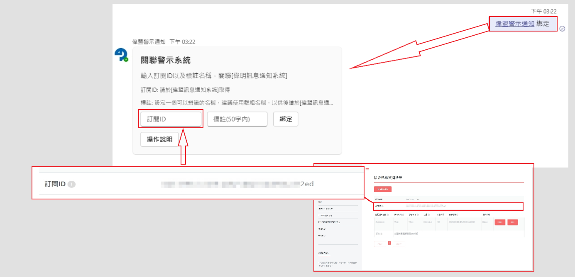This screenshot has width=575, height=277.
Task: Open the red hamburger menu icon
Action: (x=367, y=170)
